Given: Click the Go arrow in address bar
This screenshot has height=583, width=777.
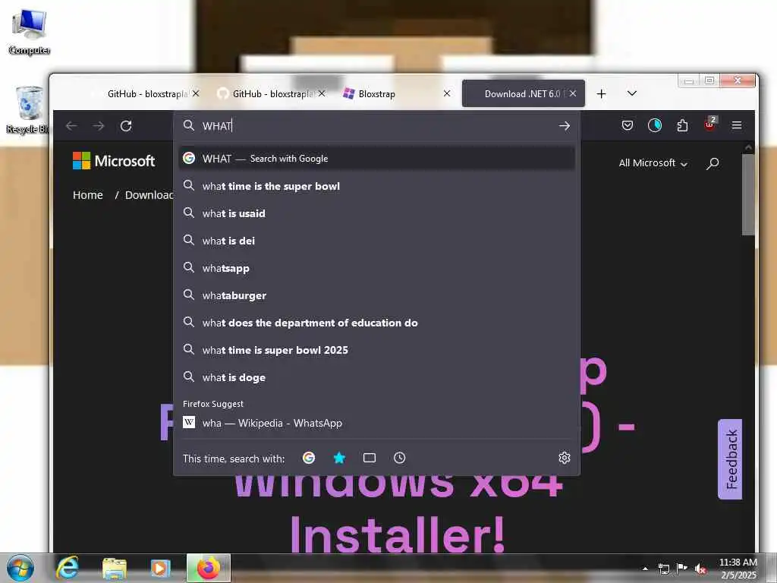Looking at the screenshot, I should pos(565,126).
